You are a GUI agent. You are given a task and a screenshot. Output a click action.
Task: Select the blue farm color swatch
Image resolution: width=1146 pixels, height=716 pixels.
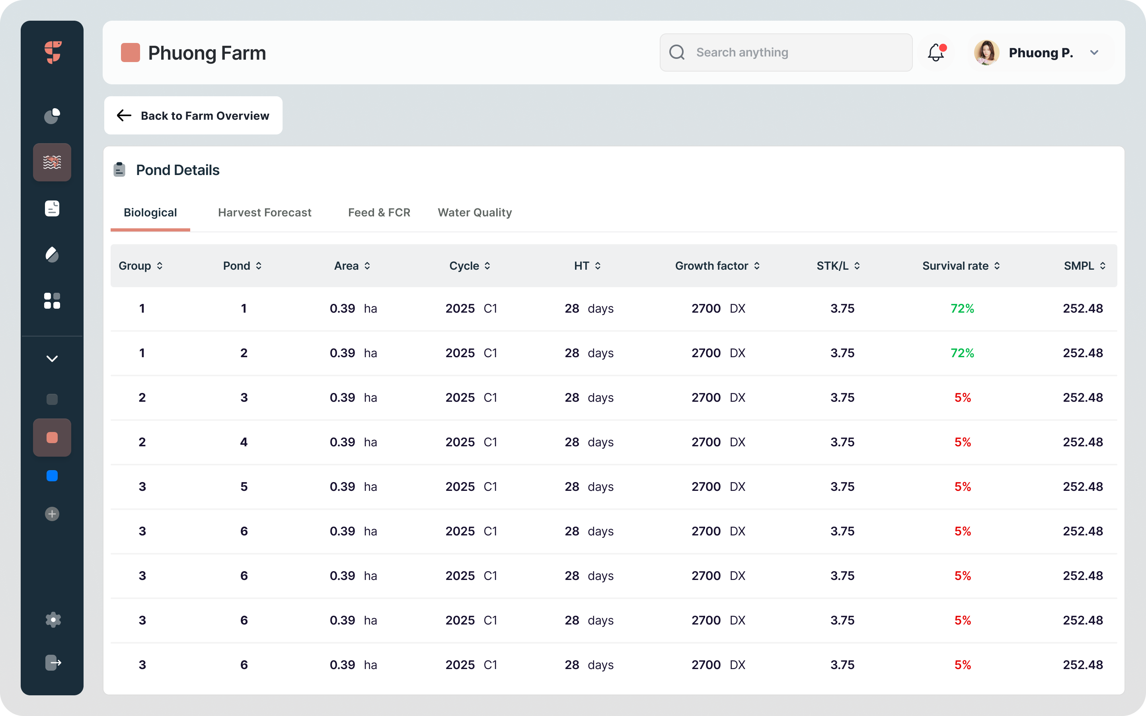[x=52, y=476]
